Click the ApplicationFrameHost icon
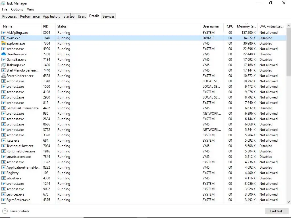This screenshot has width=291, height=218. click(3, 167)
